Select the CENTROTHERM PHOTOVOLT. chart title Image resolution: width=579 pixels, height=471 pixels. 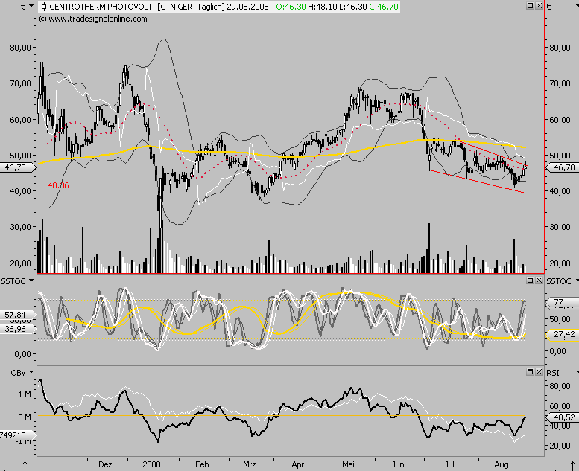click(102, 7)
